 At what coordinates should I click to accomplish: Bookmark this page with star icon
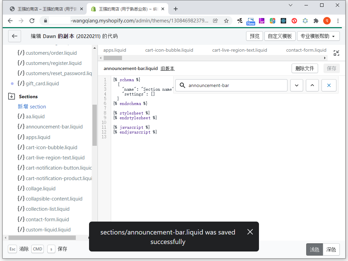click(x=226, y=21)
